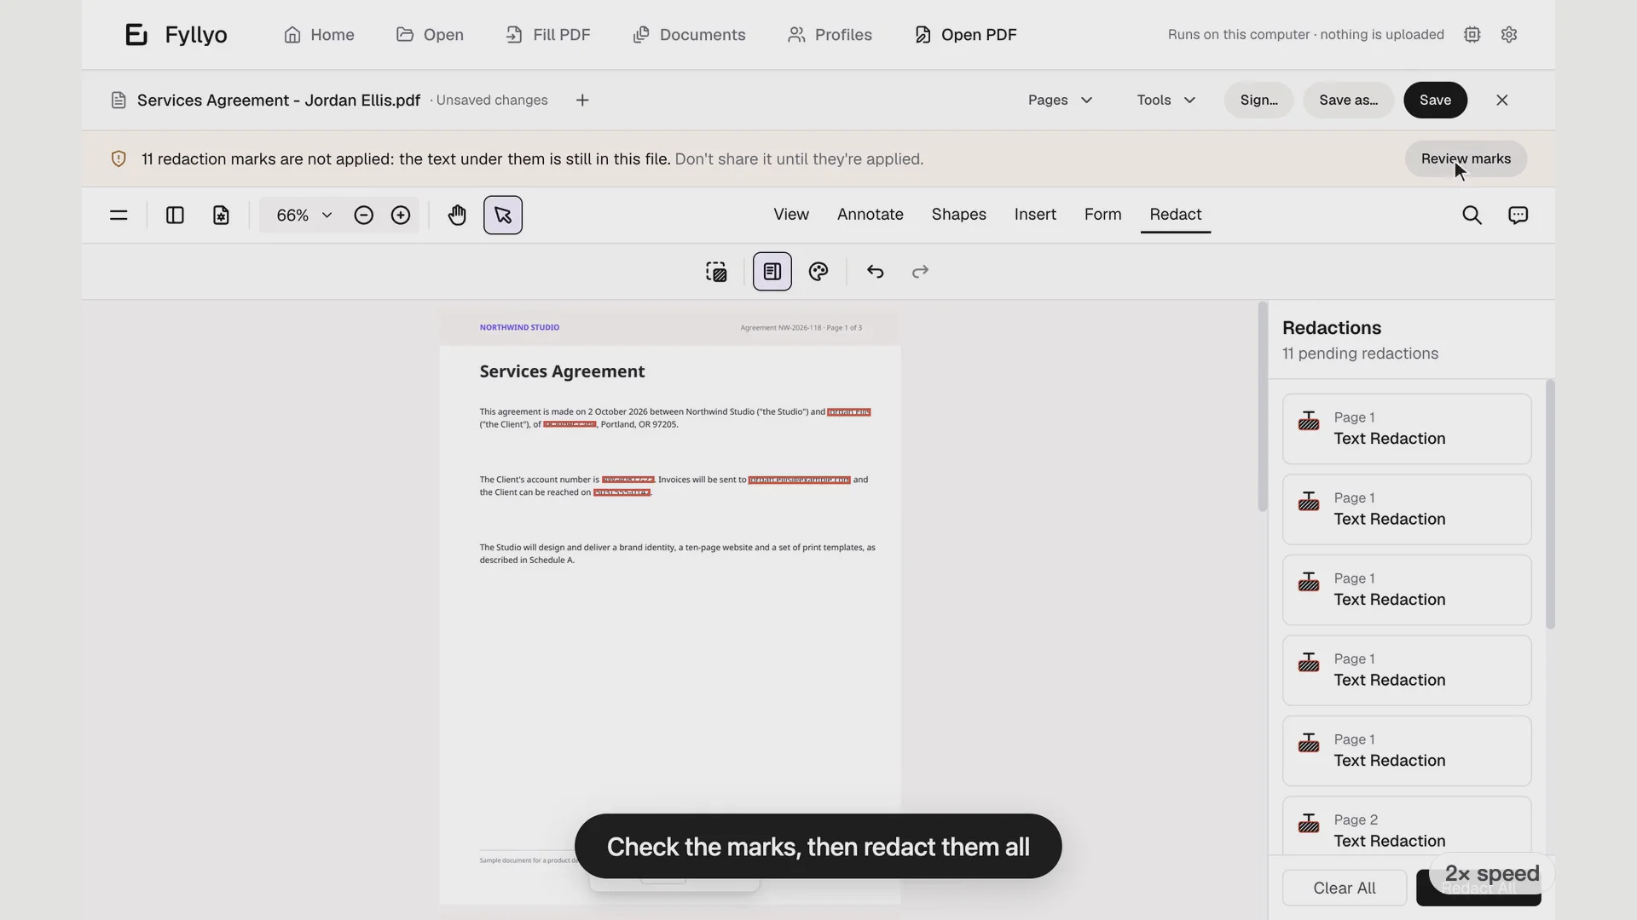Click the Fyllyo logo
Image resolution: width=1637 pixels, height=920 pixels.
coord(176,35)
